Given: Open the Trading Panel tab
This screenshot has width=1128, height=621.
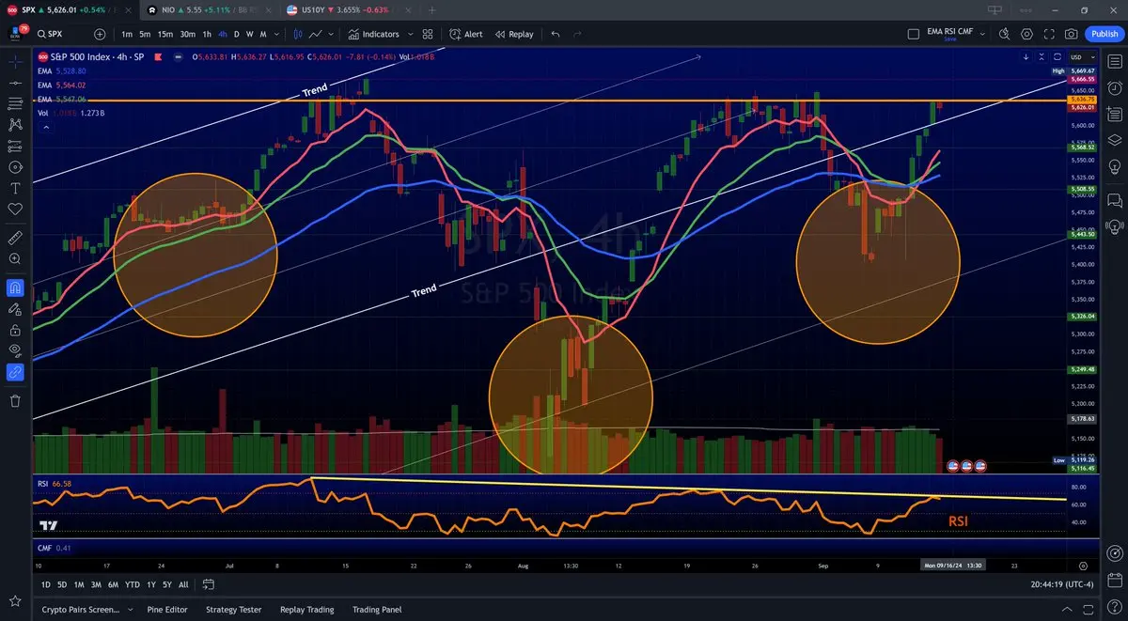Looking at the screenshot, I should [376, 610].
